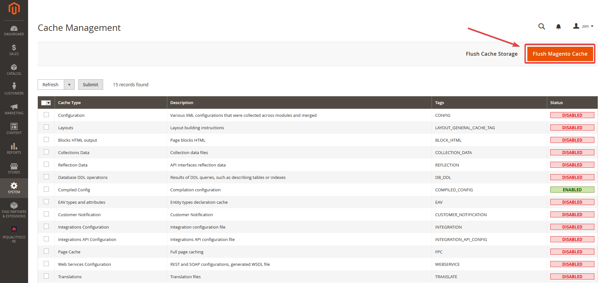Click ENABLED status of Compiled Config

[572, 190]
